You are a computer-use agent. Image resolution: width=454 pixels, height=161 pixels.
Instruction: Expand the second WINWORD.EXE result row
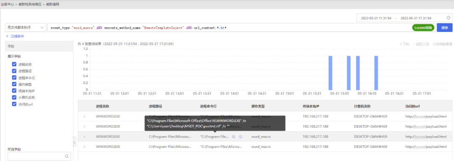84,127
